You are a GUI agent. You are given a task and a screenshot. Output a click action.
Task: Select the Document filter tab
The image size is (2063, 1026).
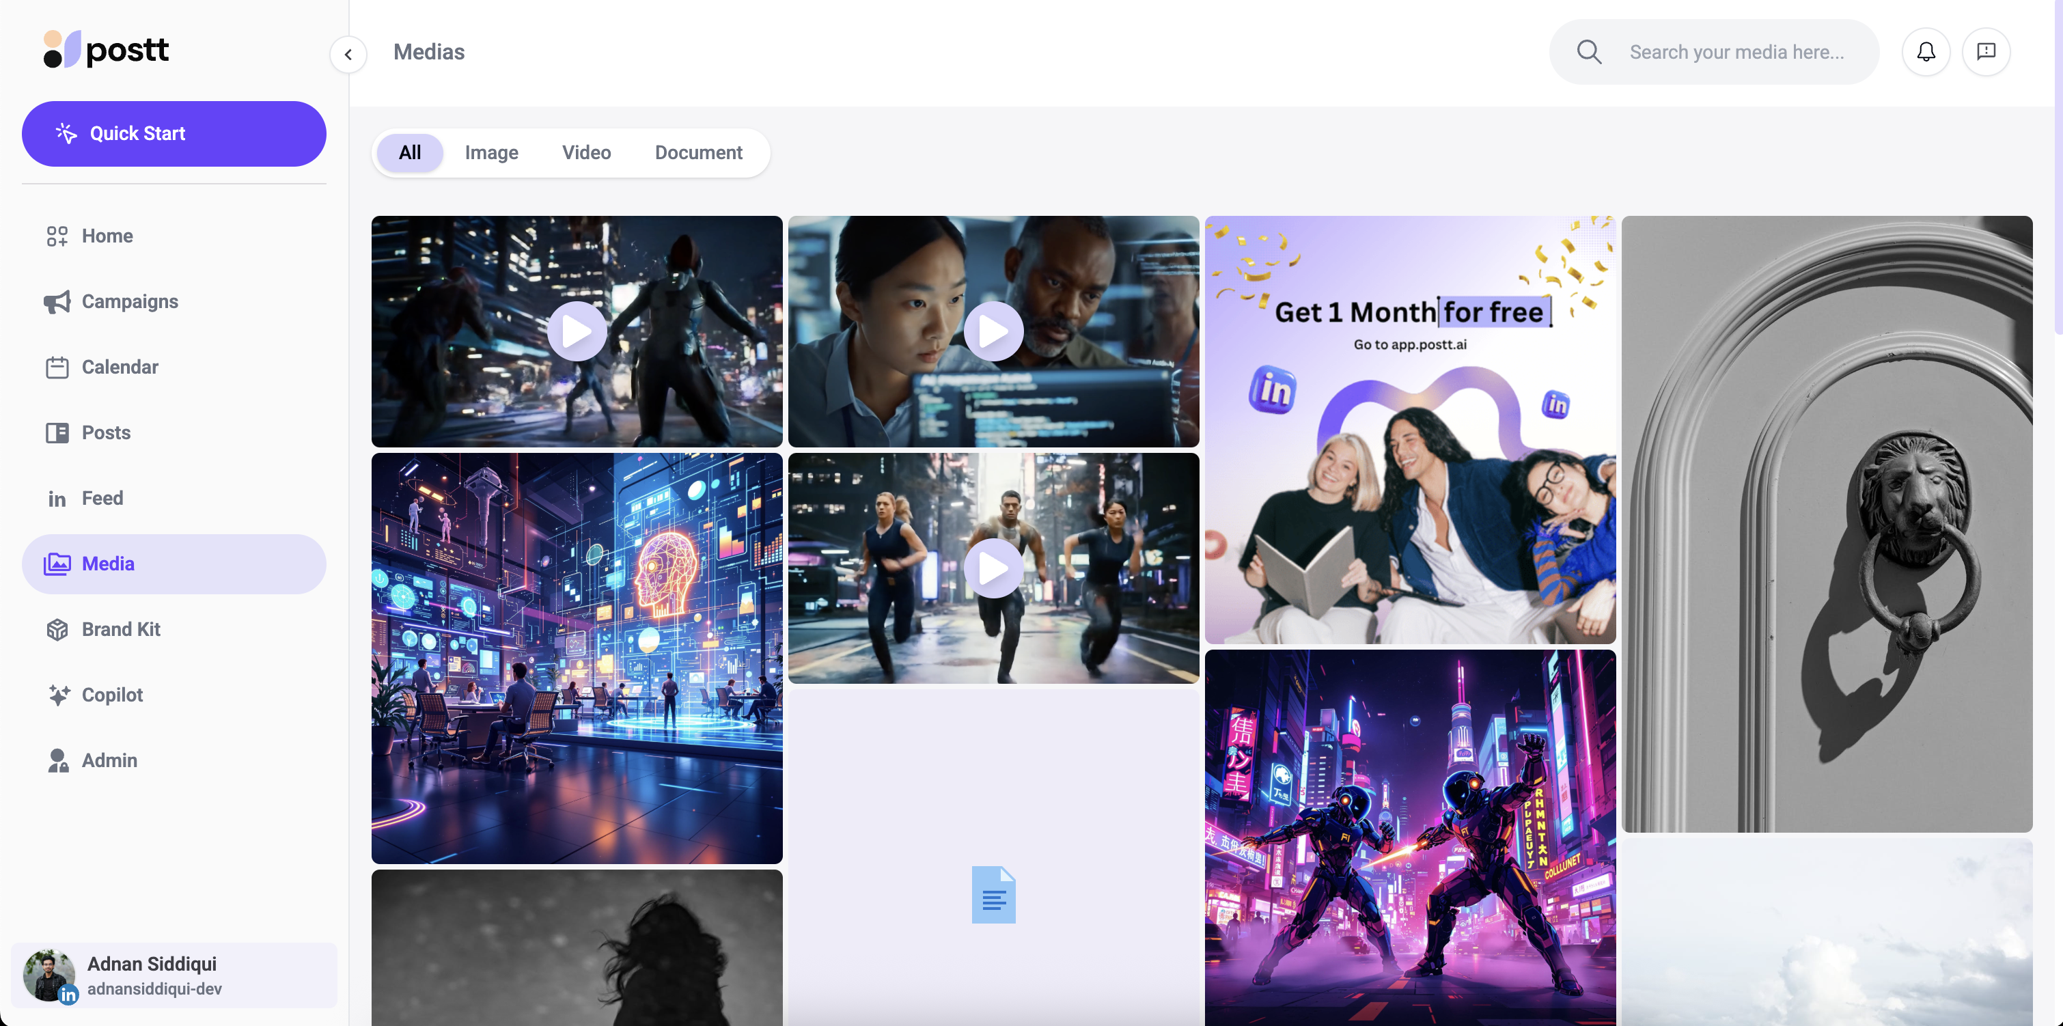click(697, 153)
